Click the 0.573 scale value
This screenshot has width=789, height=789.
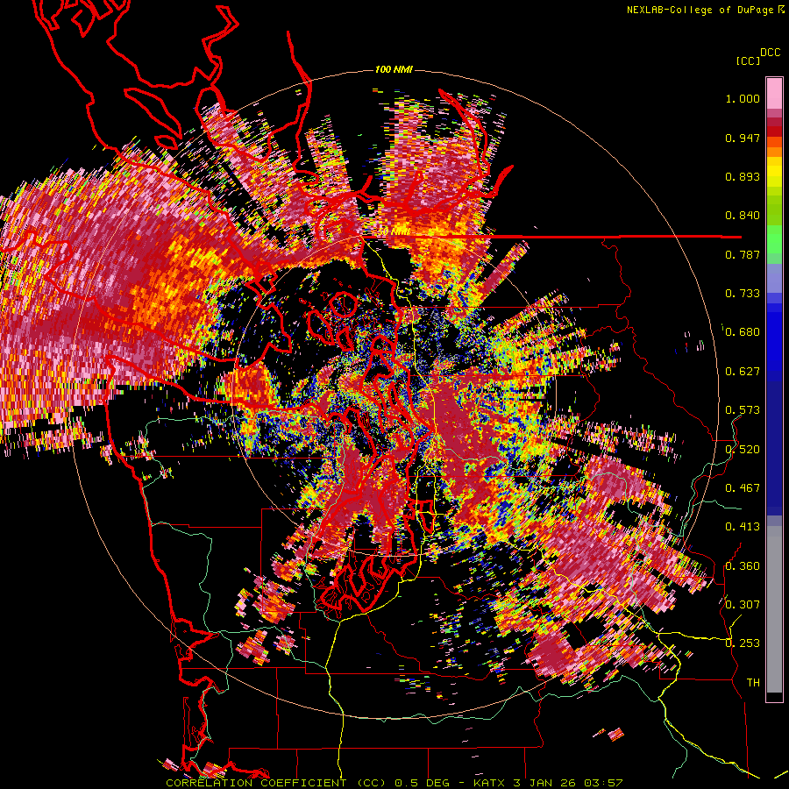pos(743,410)
